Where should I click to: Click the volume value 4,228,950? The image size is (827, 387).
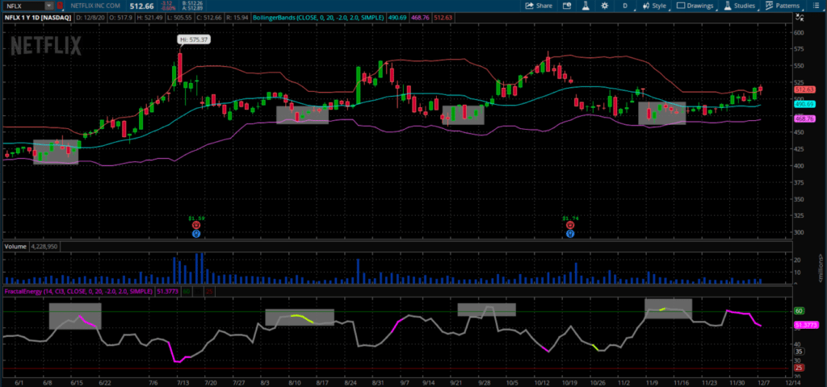click(x=45, y=246)
